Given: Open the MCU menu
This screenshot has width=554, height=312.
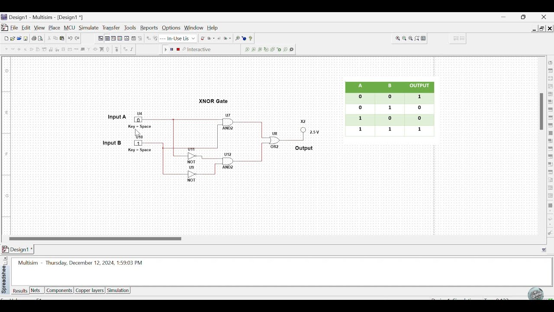Looking at the screenshot, I should [x=69, y=28].
